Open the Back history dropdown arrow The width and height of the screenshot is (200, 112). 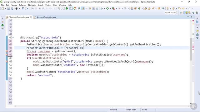pos(186,8)
